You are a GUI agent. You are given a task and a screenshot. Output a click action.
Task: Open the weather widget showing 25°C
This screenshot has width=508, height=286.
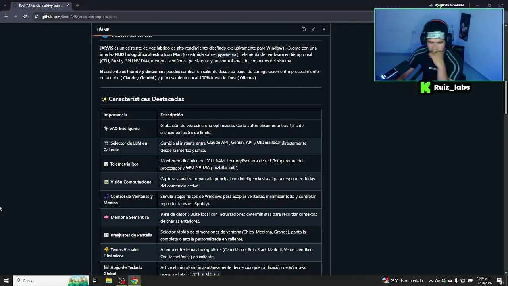(x=402, y=281)
